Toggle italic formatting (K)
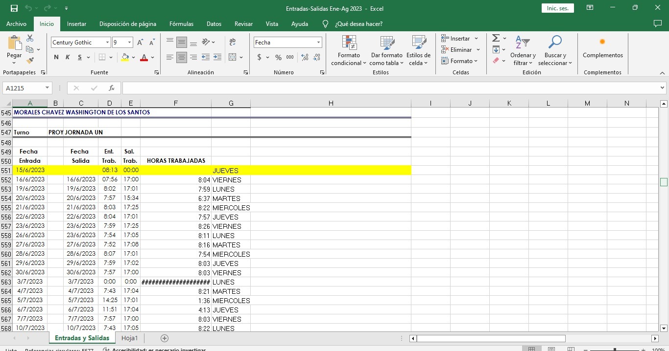Screen dimensions: 669x351 click(68, 57)
